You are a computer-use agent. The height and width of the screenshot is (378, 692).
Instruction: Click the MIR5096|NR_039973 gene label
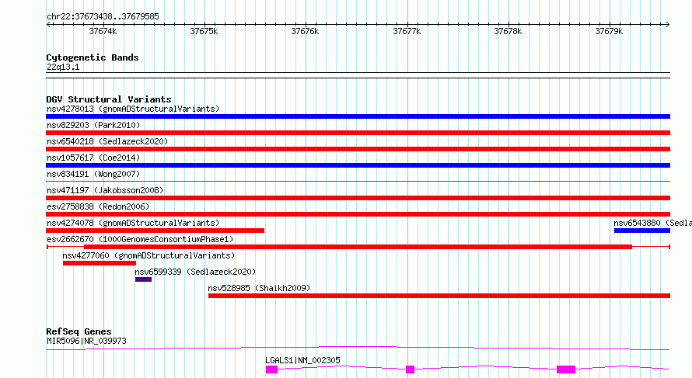coord(86,341)
